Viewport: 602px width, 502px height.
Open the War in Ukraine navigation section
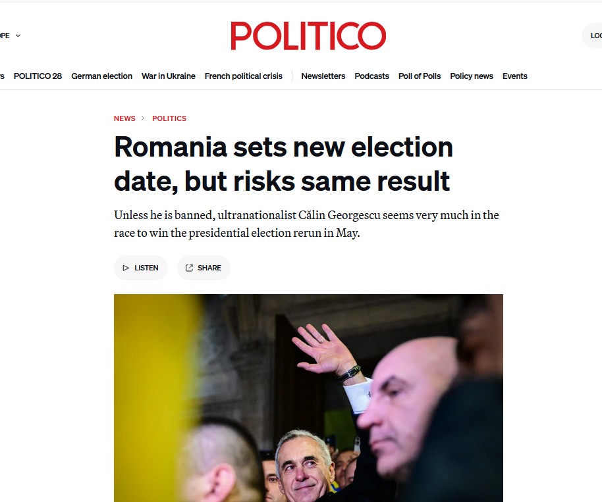(169, 76)
